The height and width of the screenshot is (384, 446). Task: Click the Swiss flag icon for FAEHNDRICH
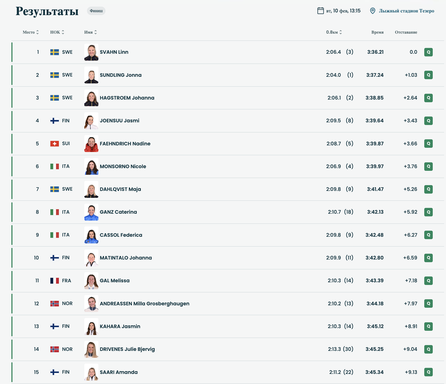[x=55, y=144]
